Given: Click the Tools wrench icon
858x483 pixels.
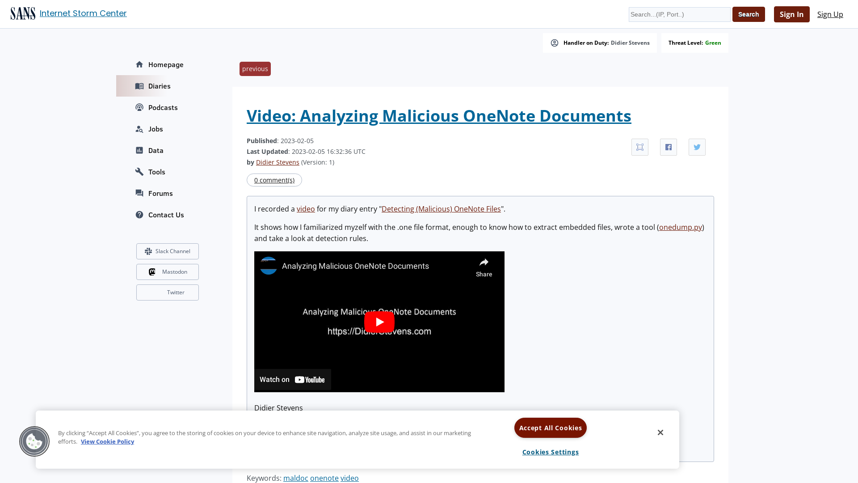Looking at the screenshot, I should coord(139,172).
